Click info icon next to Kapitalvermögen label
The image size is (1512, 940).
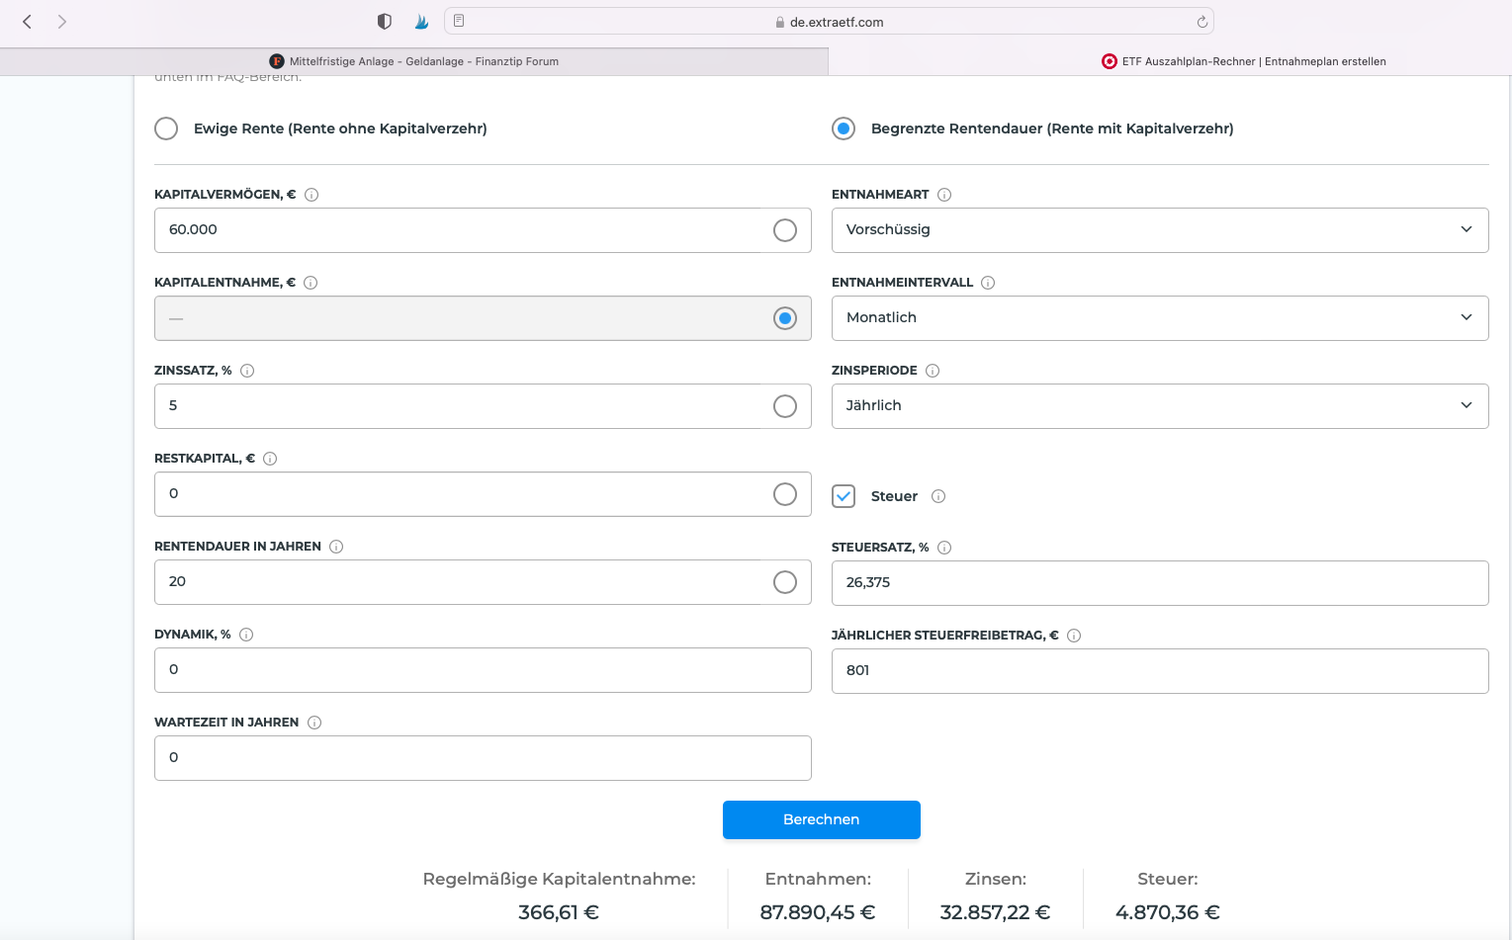pos(311,195)
